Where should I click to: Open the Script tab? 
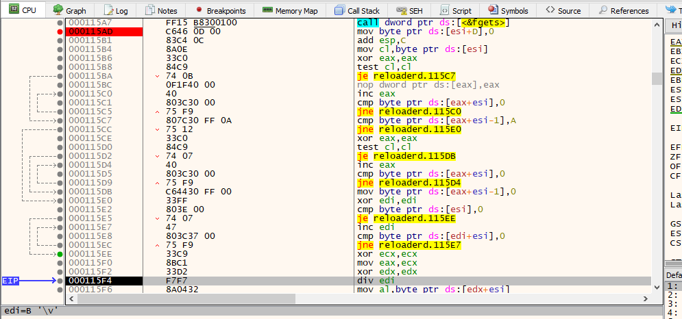coord(456,10)
